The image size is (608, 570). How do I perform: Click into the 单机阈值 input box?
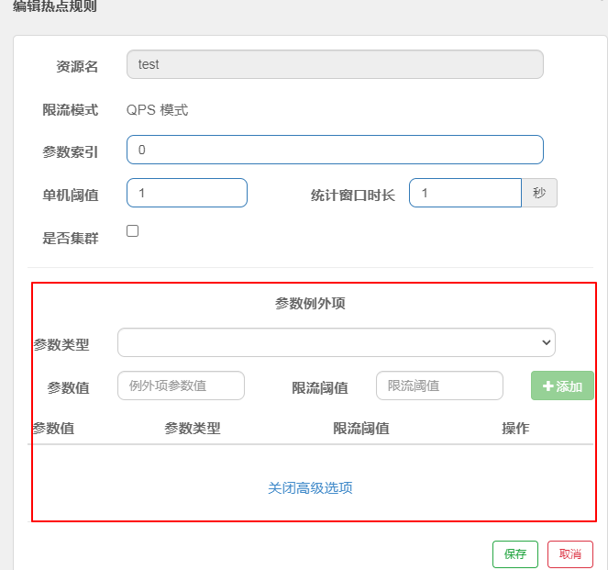187,193
